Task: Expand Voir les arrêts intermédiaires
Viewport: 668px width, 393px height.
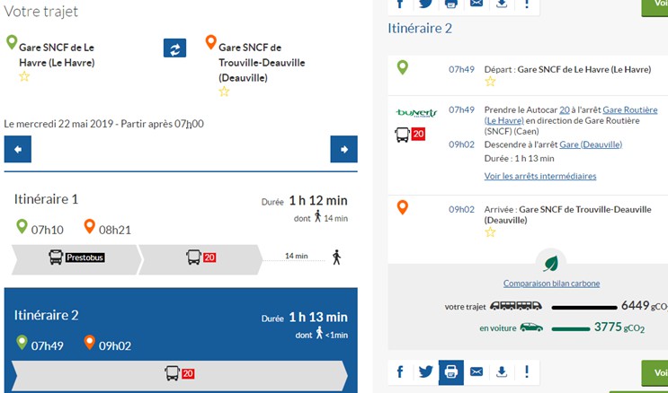Action: click(x=539, y=176)
